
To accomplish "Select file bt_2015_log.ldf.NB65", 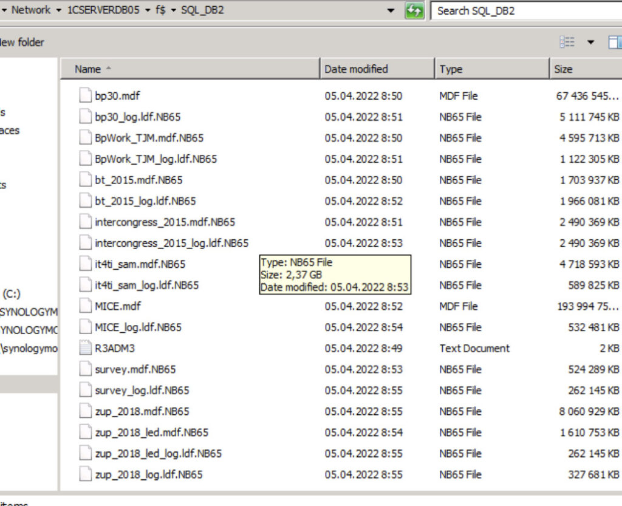I will [x=145, y=201].
